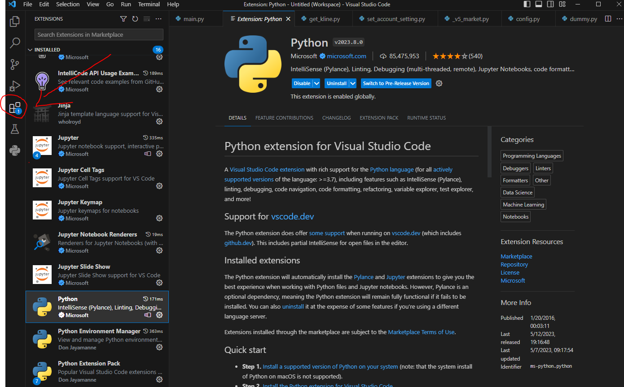This screenshot has height=387, width=624.
Task: Switch to config.py editor tab
Action: [528, 19]
